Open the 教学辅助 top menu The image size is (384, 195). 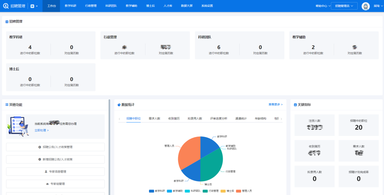point(132,6)
